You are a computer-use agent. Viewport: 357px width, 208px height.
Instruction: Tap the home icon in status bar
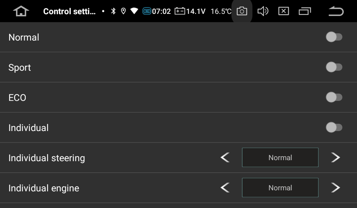click(x=21, y=11)
